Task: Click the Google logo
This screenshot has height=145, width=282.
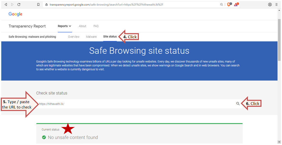Action: coord(15,14)
